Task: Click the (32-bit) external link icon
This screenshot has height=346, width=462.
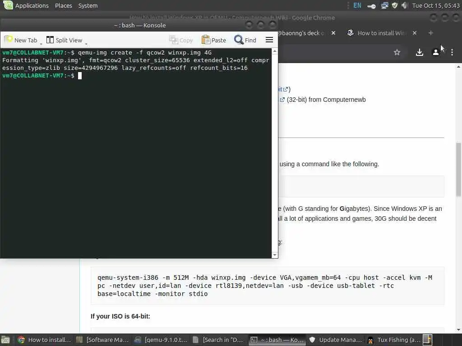Action: 282,100
